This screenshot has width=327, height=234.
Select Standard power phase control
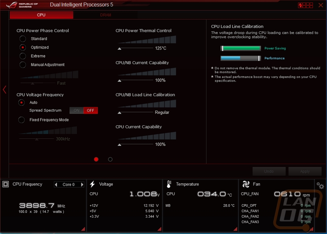pyautogui.click(x=23, y=39)
